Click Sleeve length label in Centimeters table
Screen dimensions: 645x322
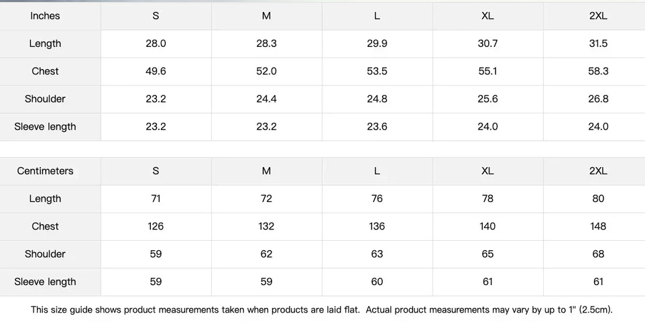[45, 282]
